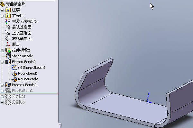The height and width of the screenshot is (128, 193).
Task: Expand the 注解 node
Action: coord(2,10)
